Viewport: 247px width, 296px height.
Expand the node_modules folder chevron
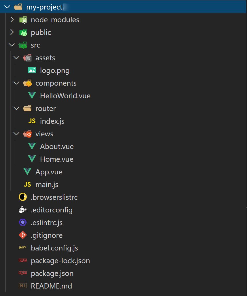point(12,19)
